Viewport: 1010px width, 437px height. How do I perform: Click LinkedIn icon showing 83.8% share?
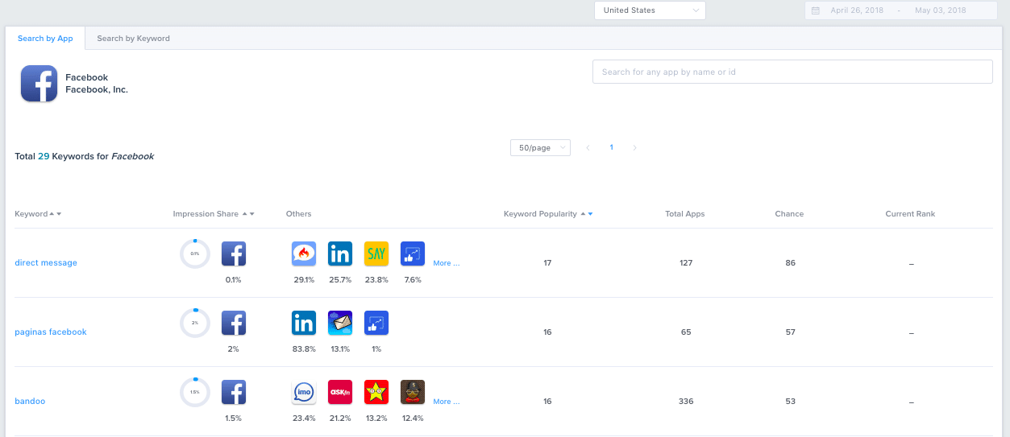(304, 324)
